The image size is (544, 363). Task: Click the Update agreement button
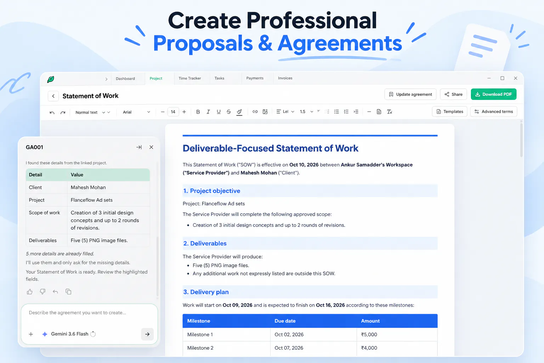(x=410, y=94)
